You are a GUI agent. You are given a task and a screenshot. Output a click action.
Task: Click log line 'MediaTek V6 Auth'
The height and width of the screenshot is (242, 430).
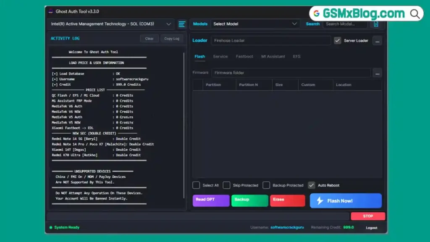92,106
